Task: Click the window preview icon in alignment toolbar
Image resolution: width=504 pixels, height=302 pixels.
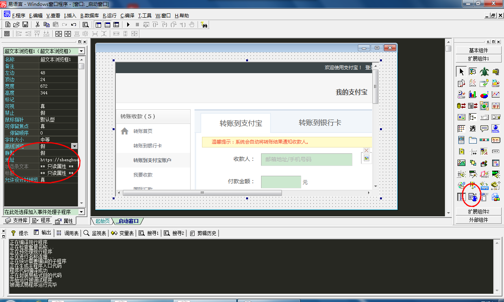Action: tap(7, 34)
